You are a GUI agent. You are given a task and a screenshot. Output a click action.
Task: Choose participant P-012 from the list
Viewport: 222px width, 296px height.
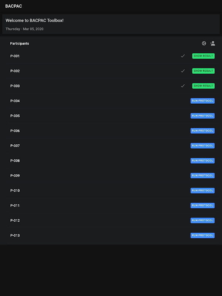(15, 221)
